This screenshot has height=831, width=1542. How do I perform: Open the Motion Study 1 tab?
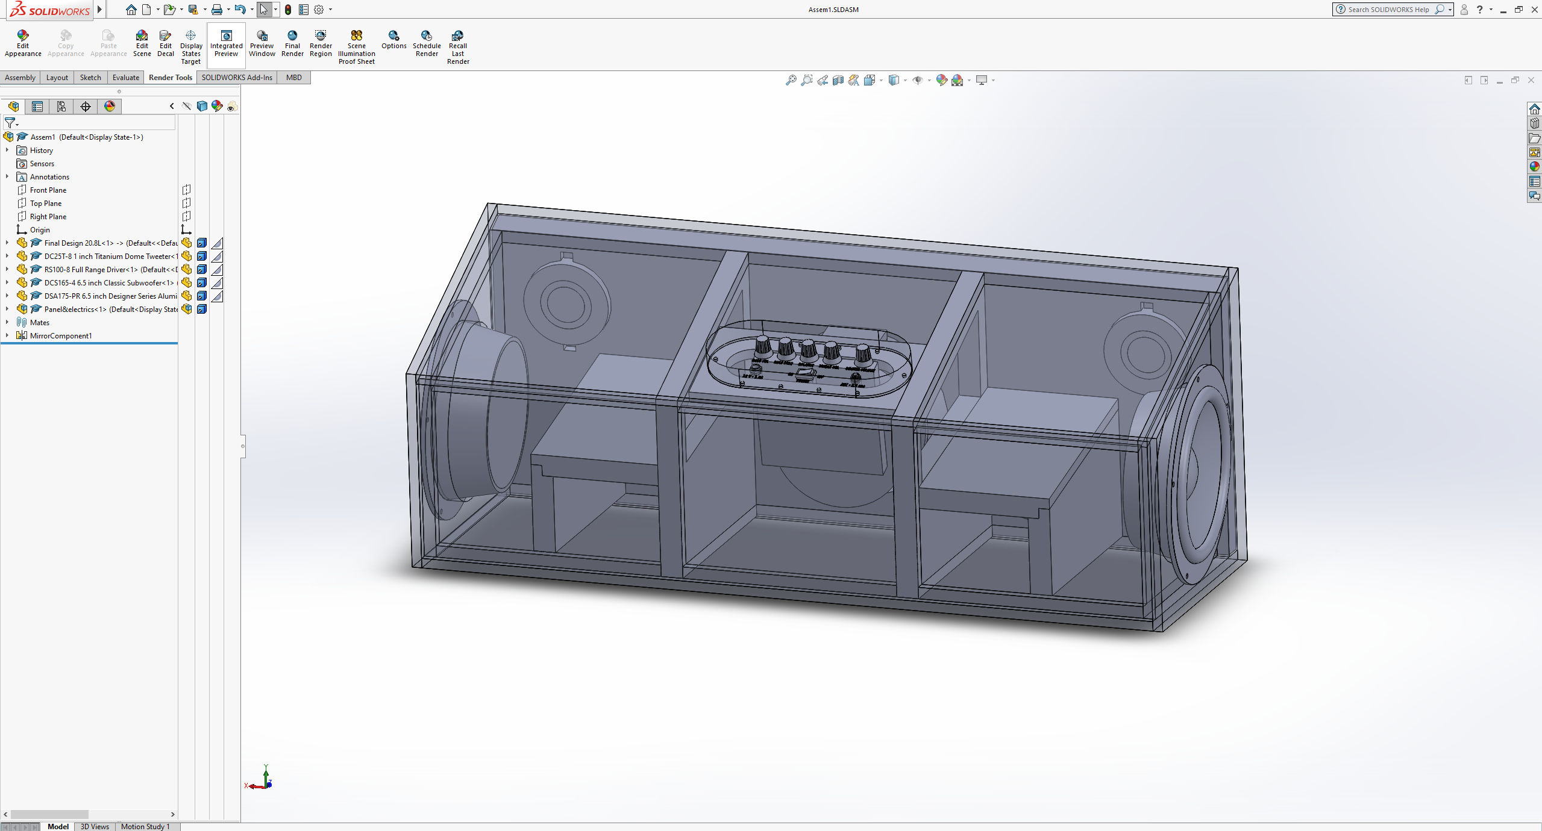(x=145, y=826)
